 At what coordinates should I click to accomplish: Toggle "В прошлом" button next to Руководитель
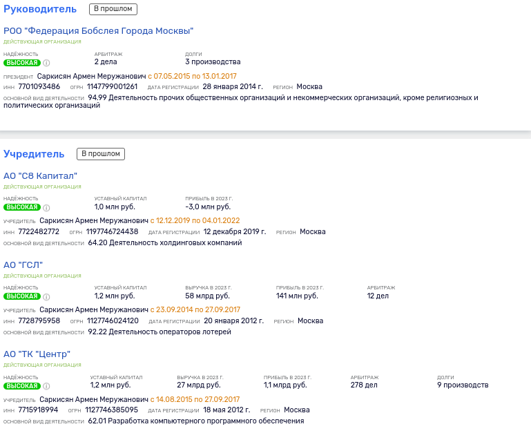click(113, 9)
